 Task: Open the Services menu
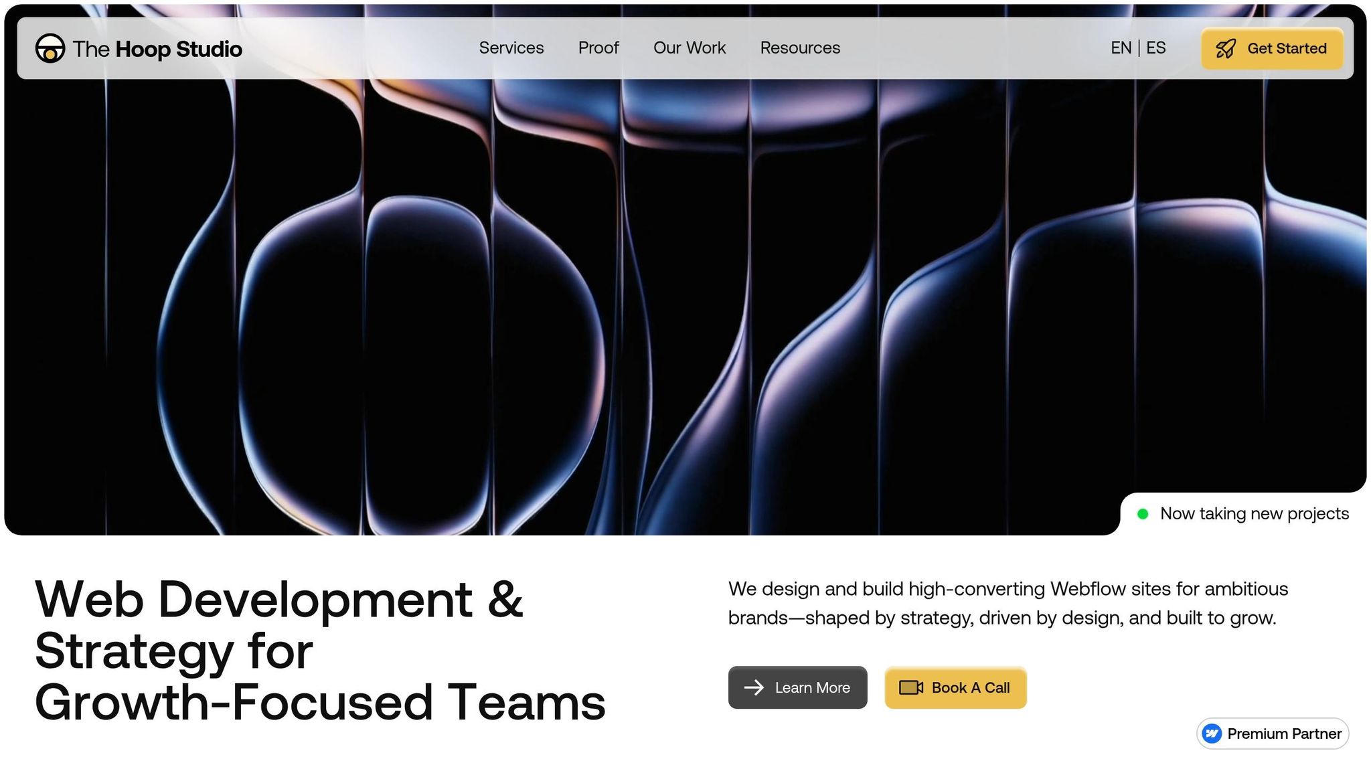511,48
